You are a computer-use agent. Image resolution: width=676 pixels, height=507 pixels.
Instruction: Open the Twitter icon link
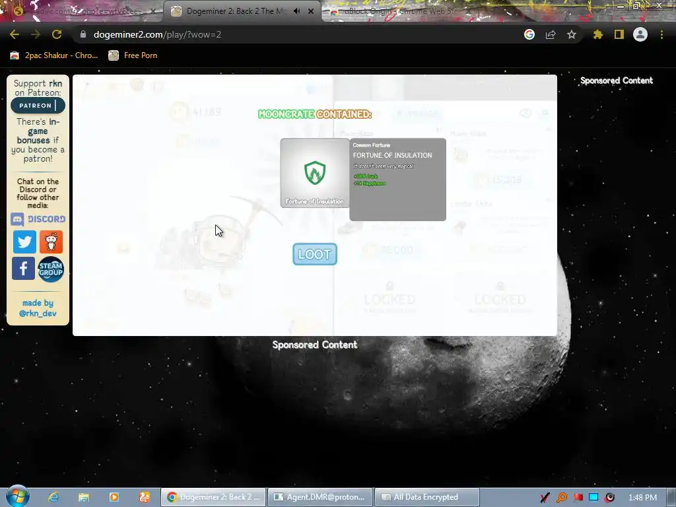pyautogui.click(x=24, y=242)
